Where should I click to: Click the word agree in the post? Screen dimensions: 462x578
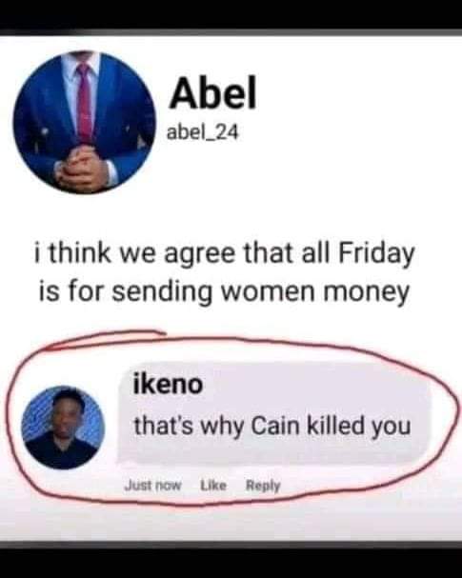(x=199, y=256)
